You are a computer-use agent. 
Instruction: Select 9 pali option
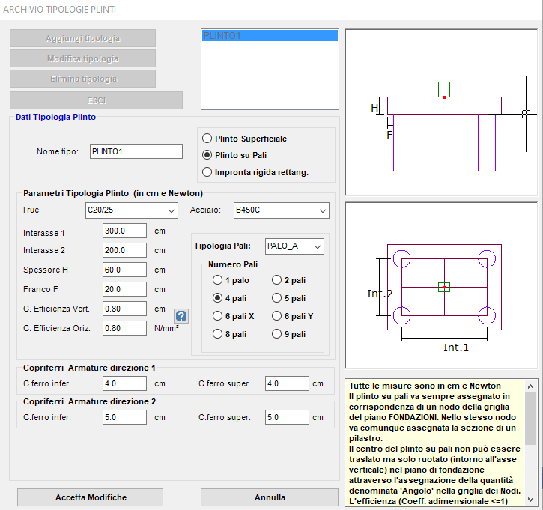[x=276, y=334]
